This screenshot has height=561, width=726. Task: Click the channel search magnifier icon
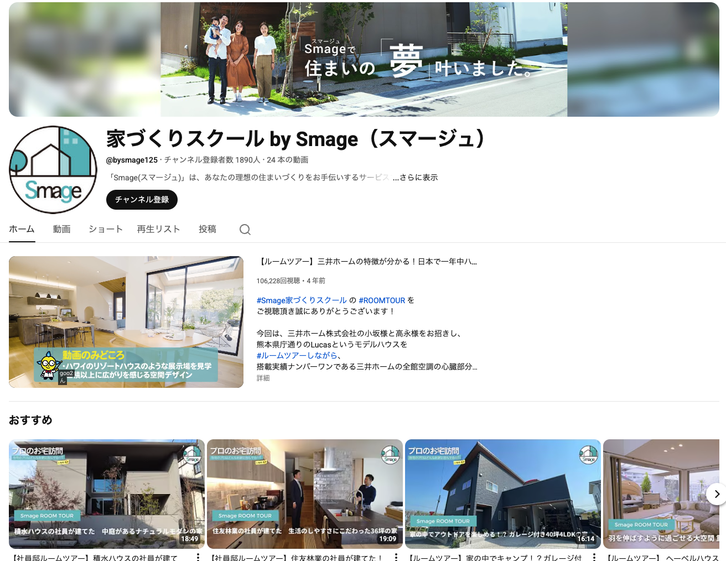pyautogui.click(x=245, y=230)
